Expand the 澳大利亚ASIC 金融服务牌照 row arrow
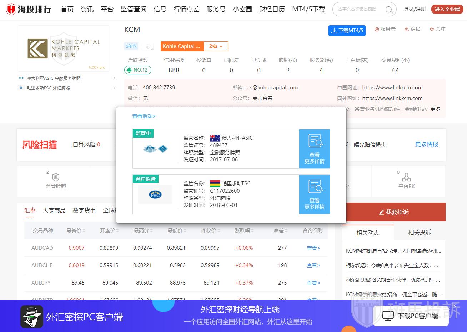 click(x=114, y=78)
